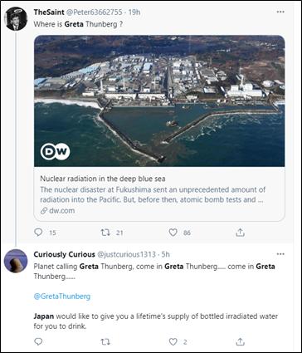Image resolution: width=302 pixels, height=353 pixels.
Task: Open more options on TheSaint's tweet
Action: point(280,12)
